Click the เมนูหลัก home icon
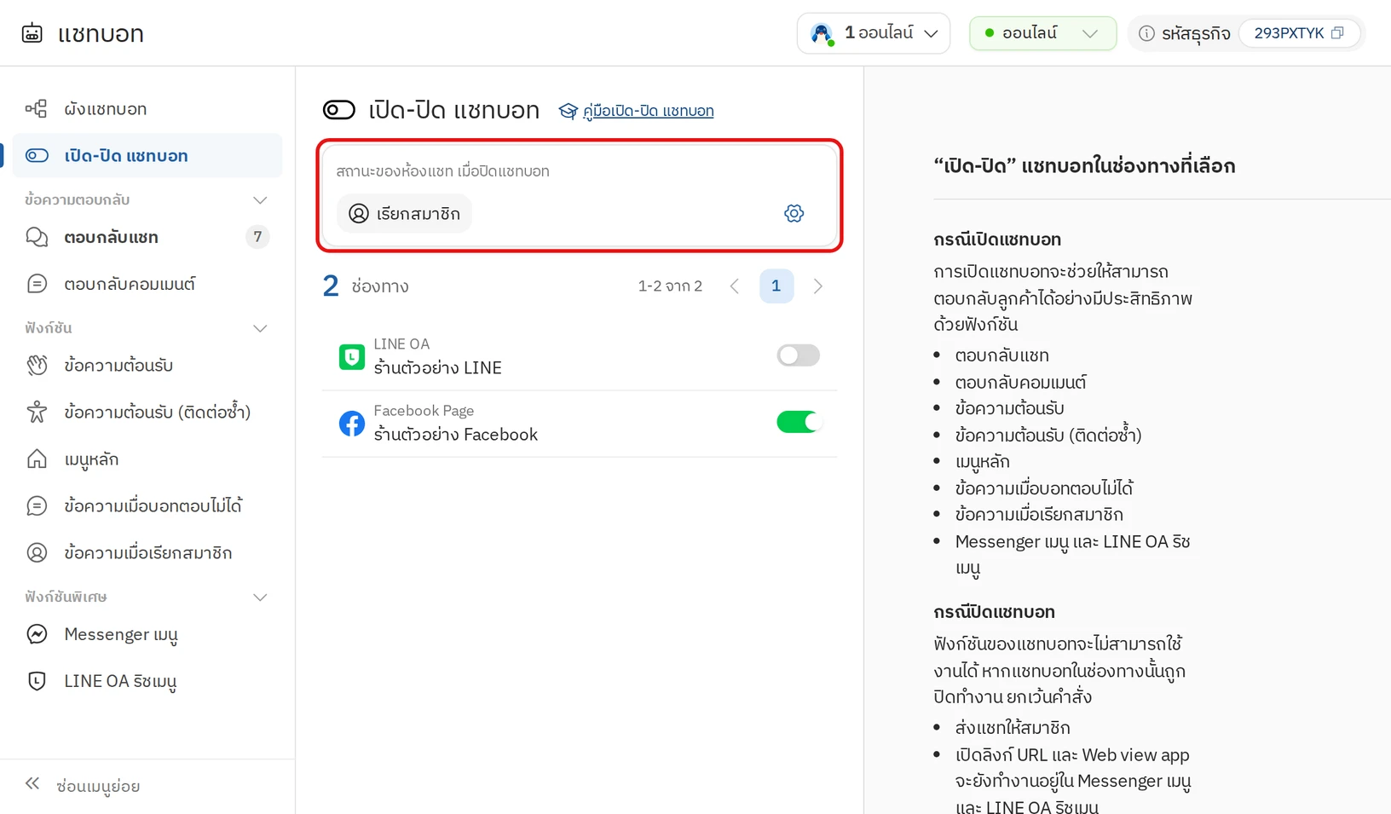The width and height of the screenshot is (1391, 814). [37, 459]
